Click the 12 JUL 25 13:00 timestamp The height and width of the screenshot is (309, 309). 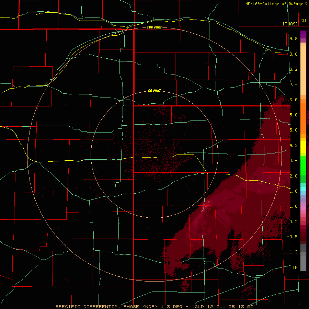click(x=230, y=307)
